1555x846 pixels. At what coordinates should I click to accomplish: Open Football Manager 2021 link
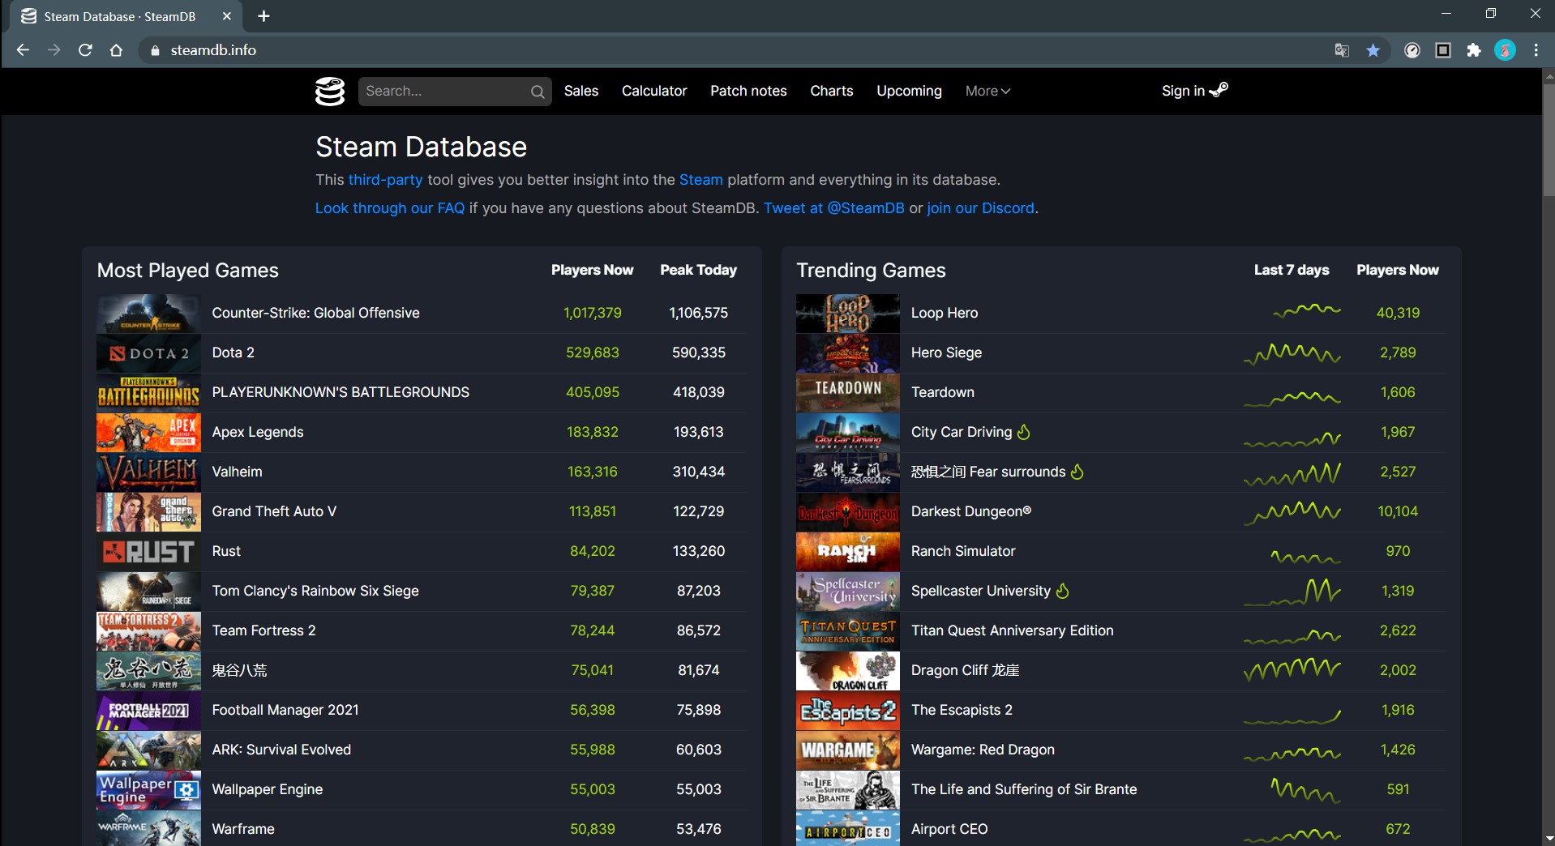pyautogui.click(x=285, y=710)
